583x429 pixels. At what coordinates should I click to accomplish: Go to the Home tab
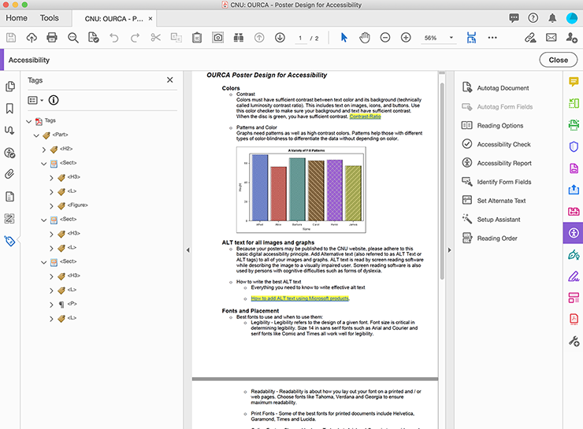(16, 17)
